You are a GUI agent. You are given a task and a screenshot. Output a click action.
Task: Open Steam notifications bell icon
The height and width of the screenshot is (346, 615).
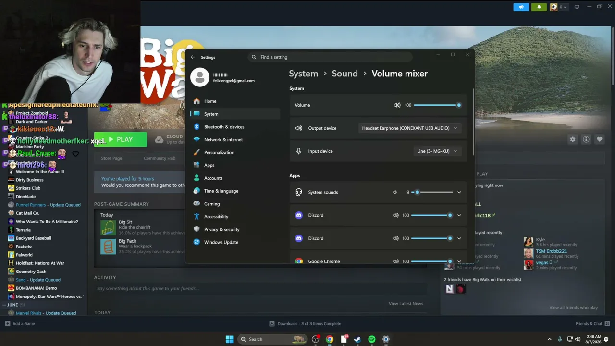pyautogui.click(x=539, y=7)
